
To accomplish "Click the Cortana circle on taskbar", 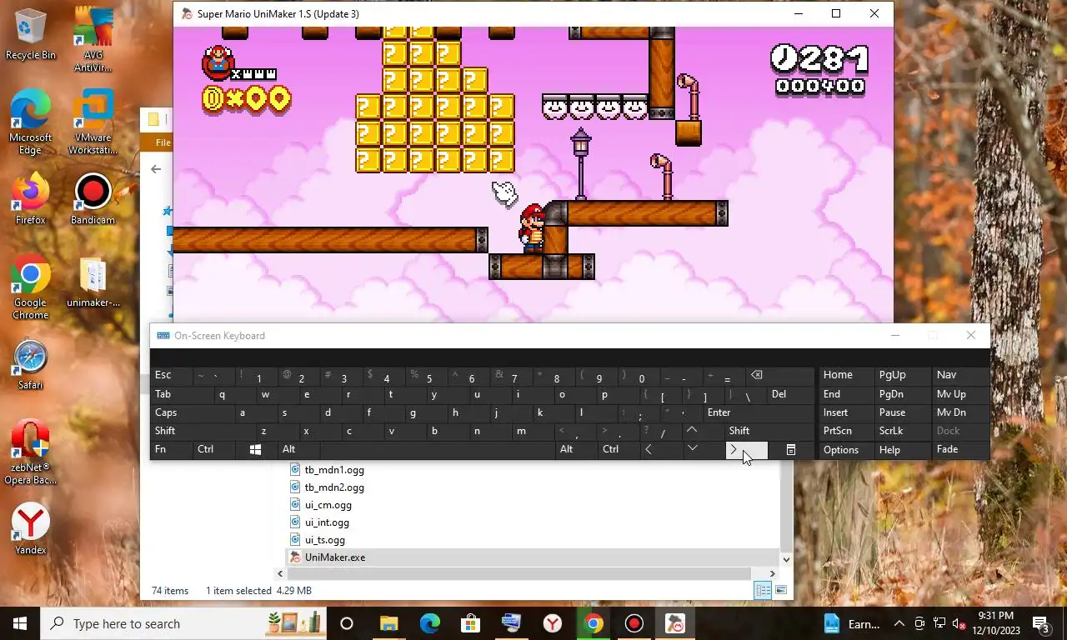I will click(347, 623).
